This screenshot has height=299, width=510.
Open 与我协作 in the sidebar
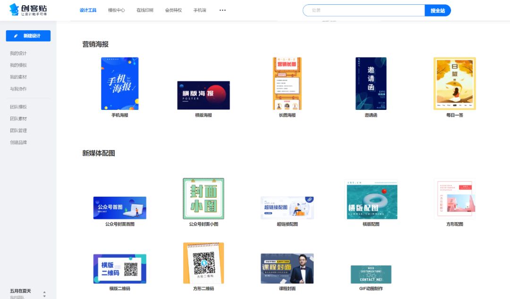[x=18, y=89]
